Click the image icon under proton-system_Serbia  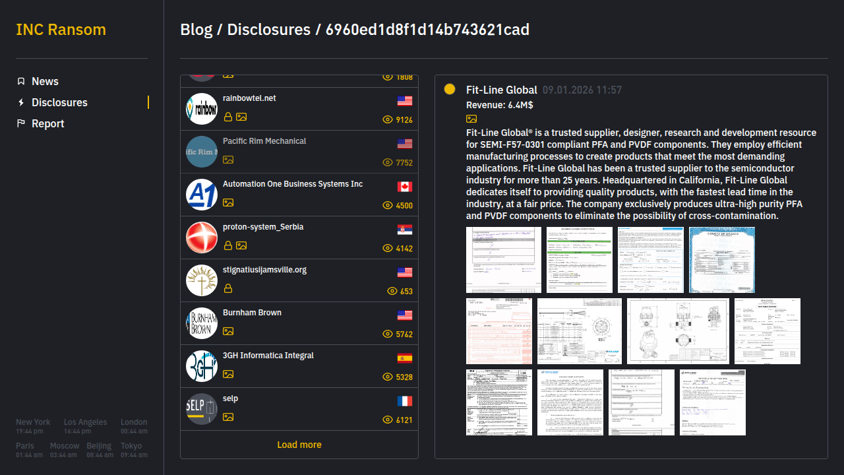[x=241, y=245]
